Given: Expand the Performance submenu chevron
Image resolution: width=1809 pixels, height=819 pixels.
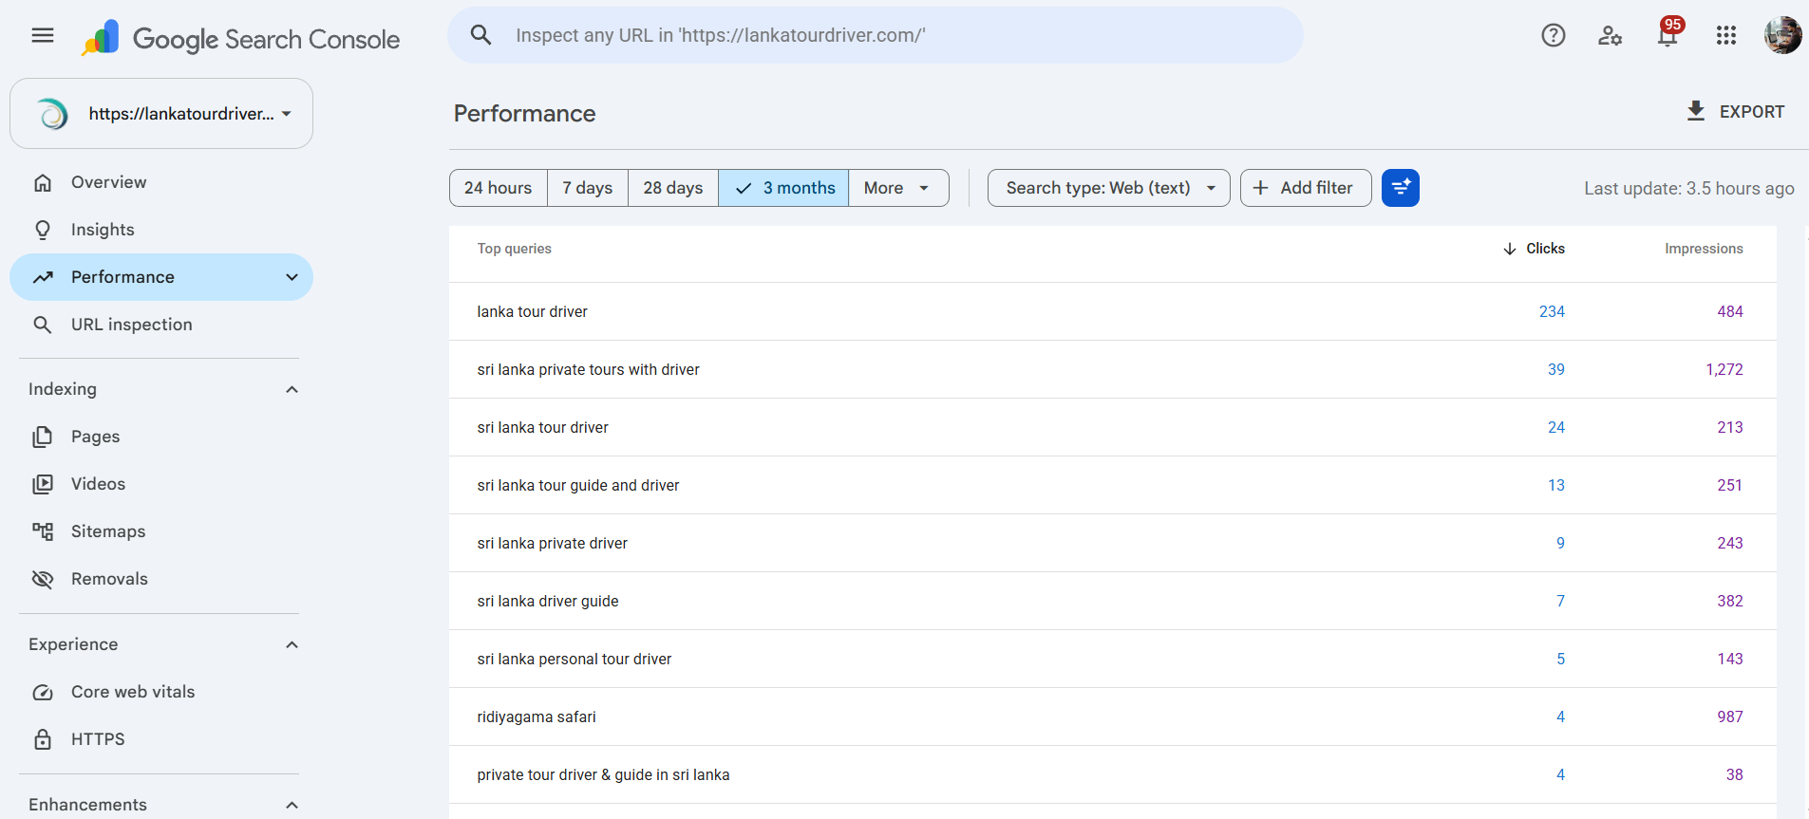Looking at the screenshot, I should (x=292, y=277).
